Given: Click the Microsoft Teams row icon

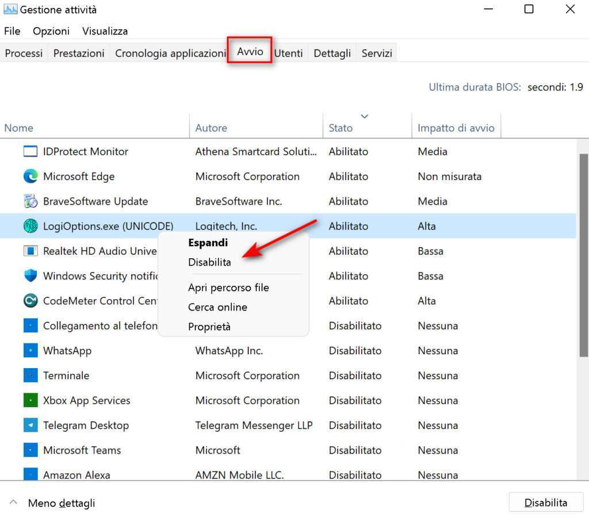Looking at the screenshot, I should 30,450.
